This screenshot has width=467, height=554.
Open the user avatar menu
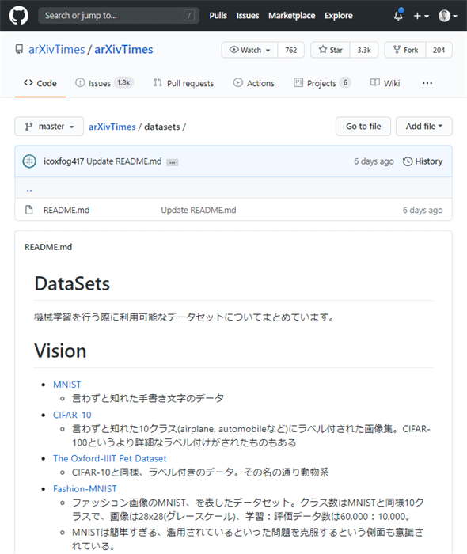447,16
